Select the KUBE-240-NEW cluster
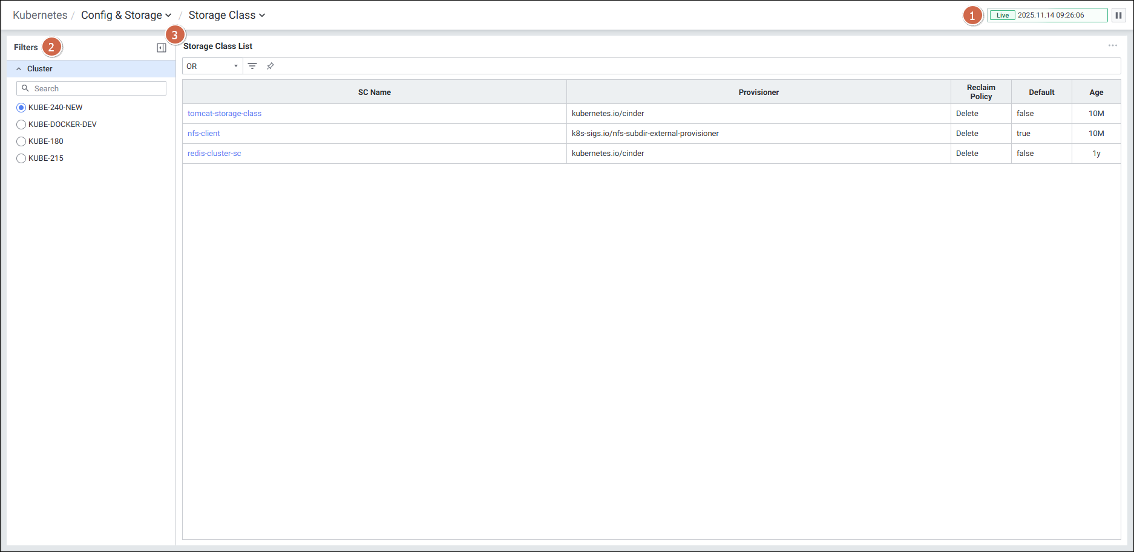This screenshot has width=1134, height=552. coord(21,108)
